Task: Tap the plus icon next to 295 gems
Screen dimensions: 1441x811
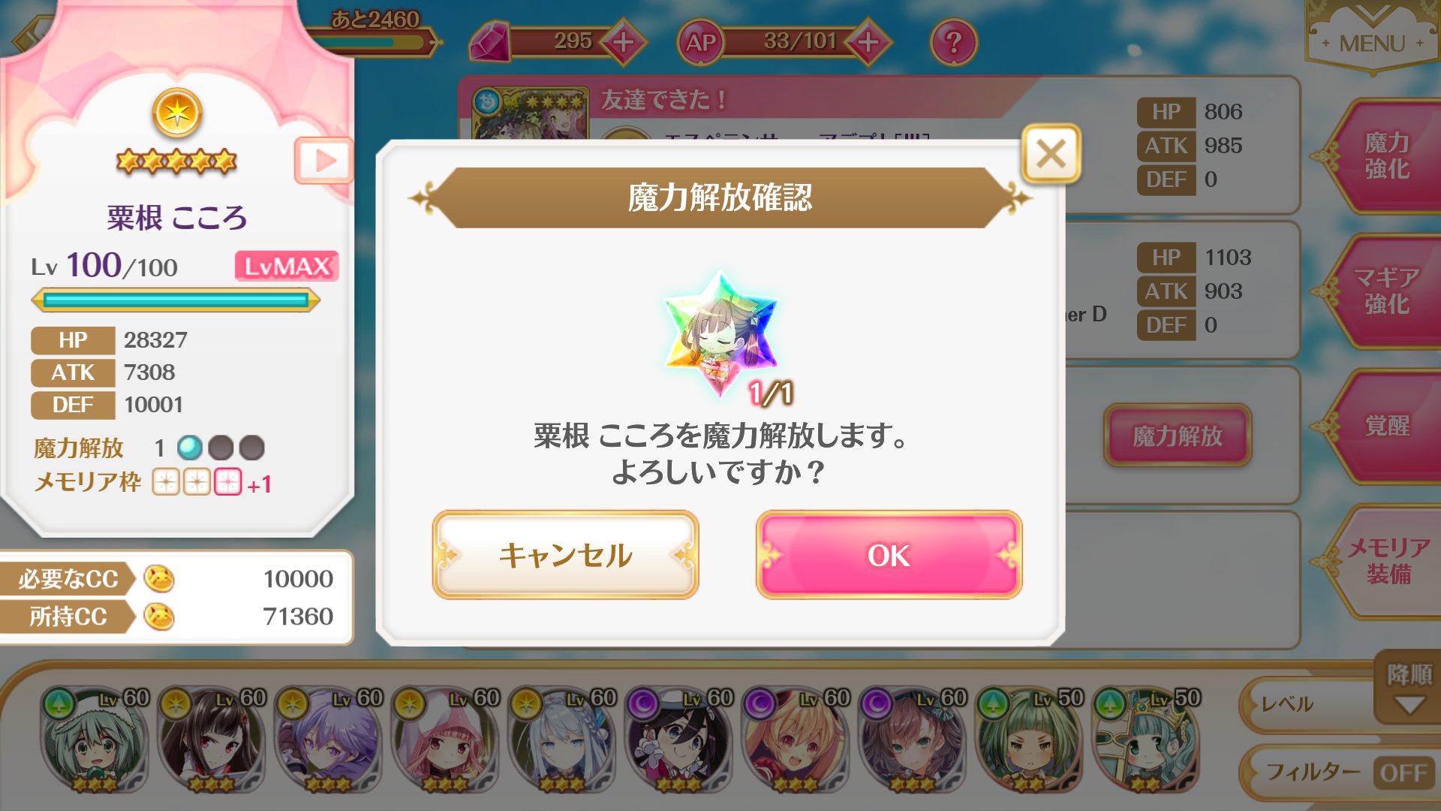Action: 622,41
